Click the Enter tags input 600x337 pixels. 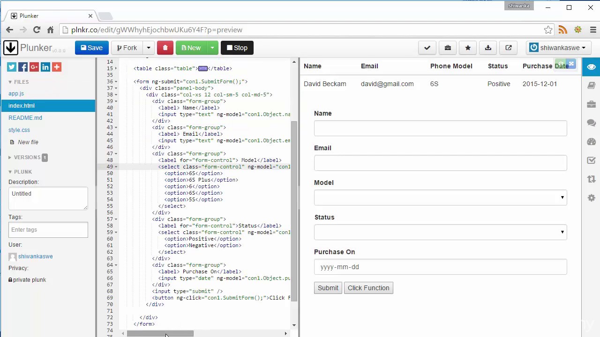coord(48,230)
